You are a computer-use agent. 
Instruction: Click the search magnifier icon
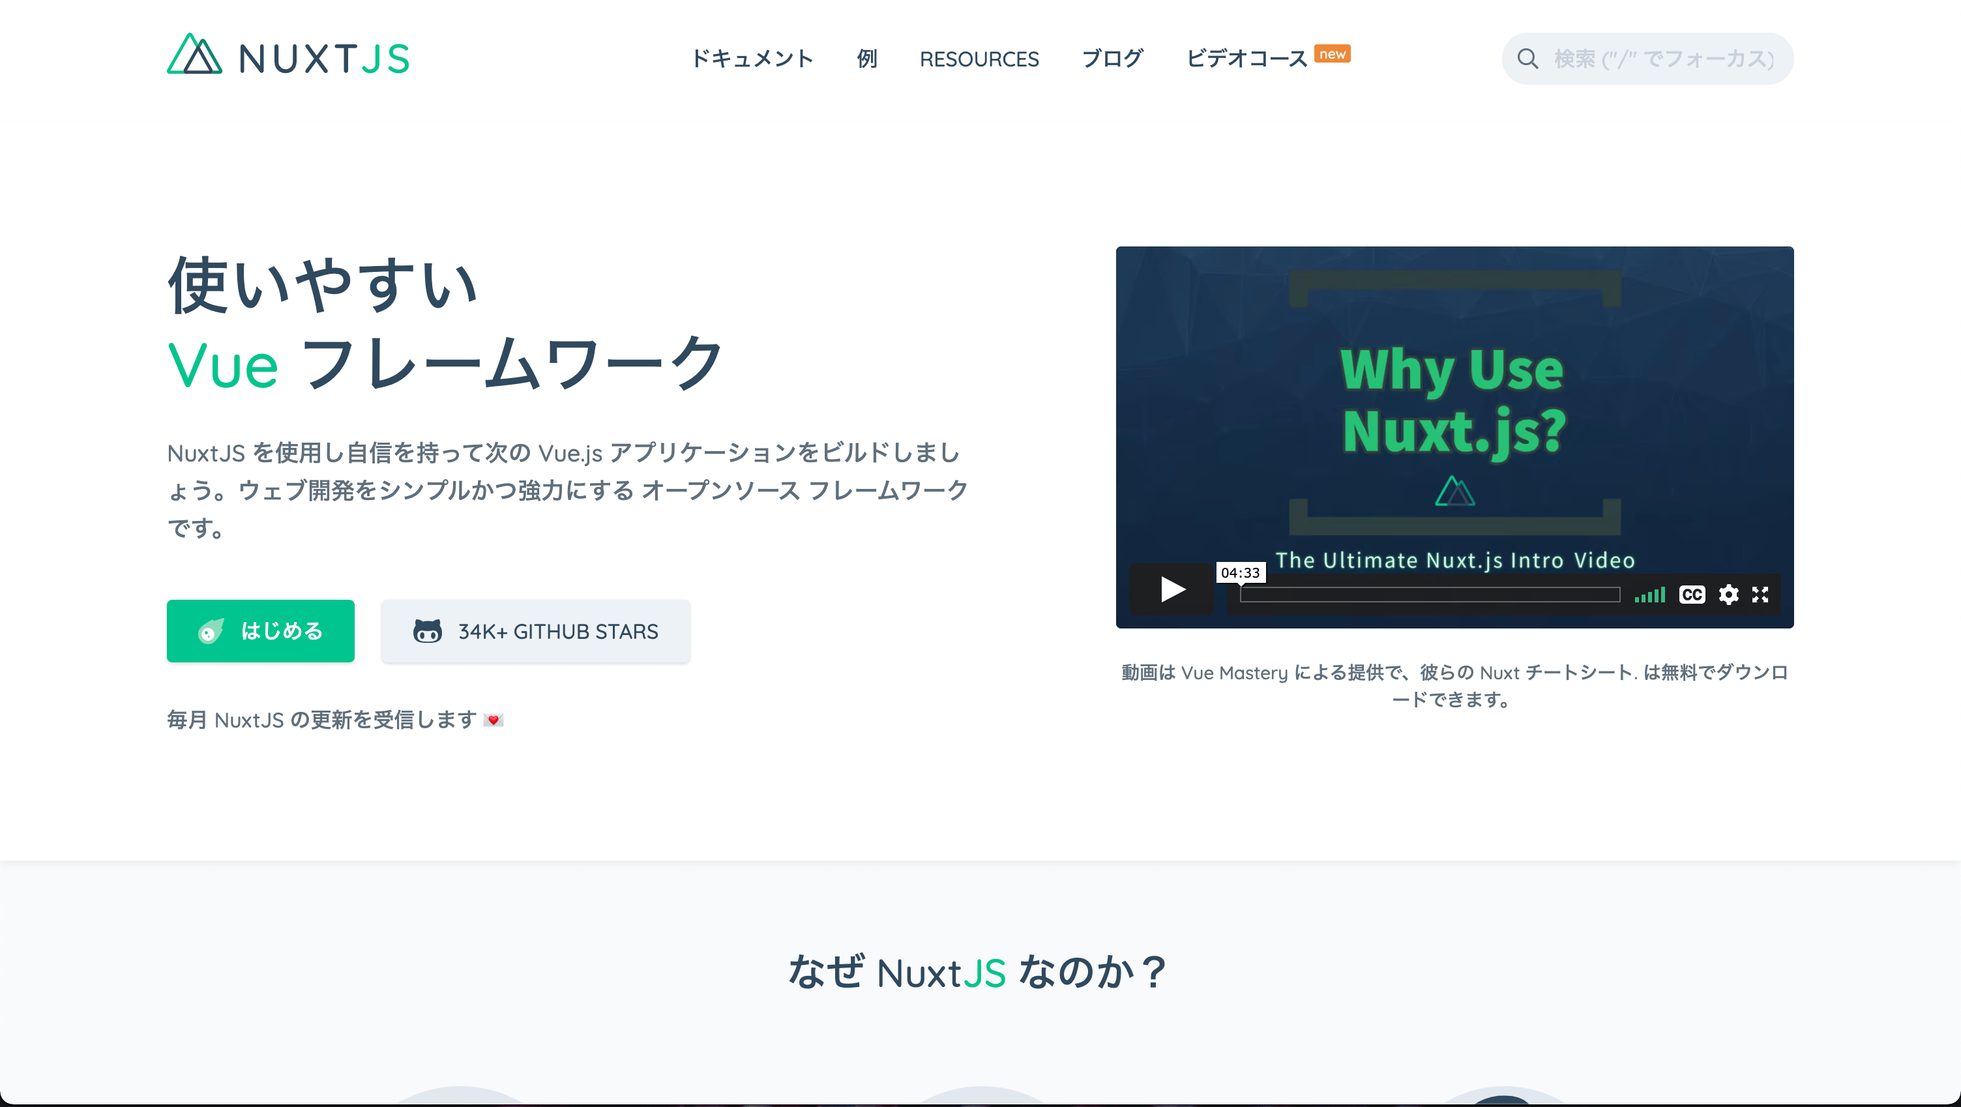pyautogui.click(x=1527, y=59)
